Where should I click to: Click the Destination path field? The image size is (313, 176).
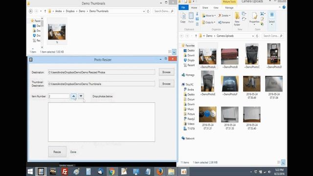click(101, 72)
